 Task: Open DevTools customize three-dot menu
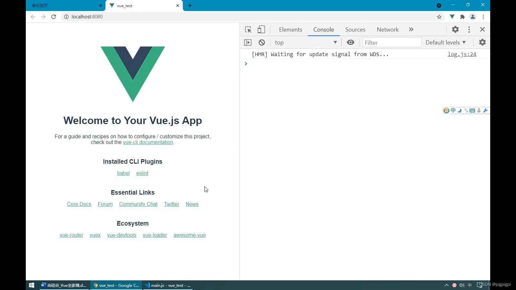click(x=469, y=30)
